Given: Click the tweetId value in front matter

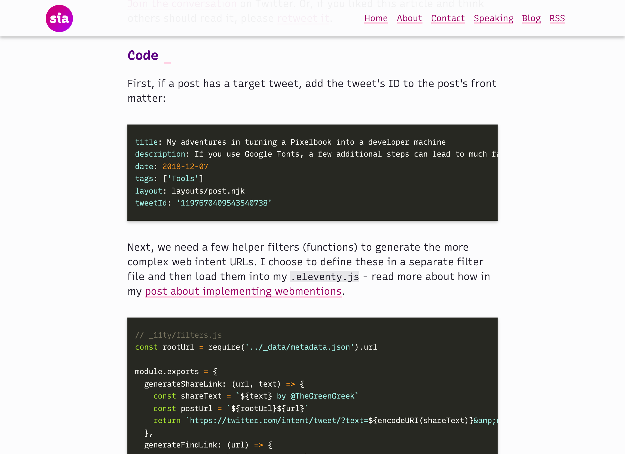Looking at the screenshot, I should (x=224, y=203).
